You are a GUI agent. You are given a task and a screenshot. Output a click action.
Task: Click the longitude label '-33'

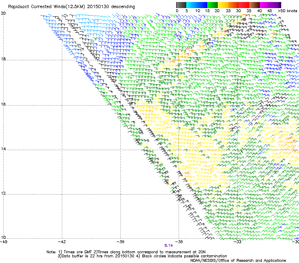[238, 242]
